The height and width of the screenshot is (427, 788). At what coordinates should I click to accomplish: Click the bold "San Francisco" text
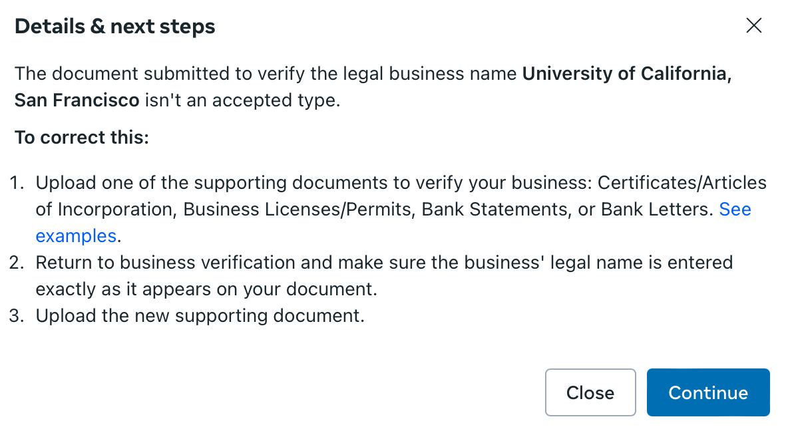77,101
